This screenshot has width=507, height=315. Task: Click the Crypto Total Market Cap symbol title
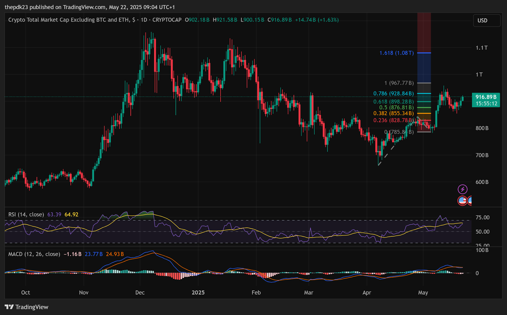(x=69, y=20)
